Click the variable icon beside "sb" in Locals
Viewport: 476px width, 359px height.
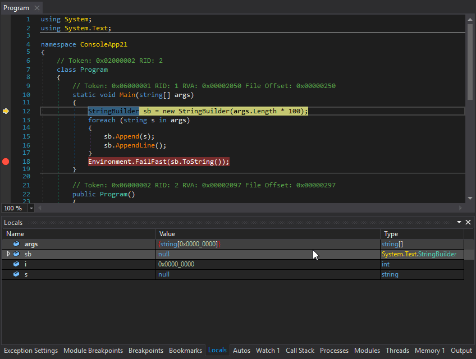tap(16, 254)
